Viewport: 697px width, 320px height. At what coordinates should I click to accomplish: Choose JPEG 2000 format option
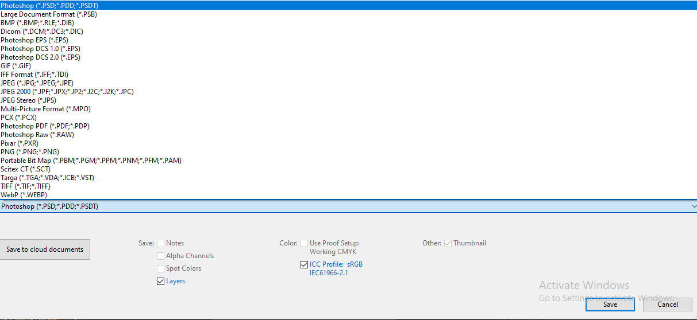(348, 91)
